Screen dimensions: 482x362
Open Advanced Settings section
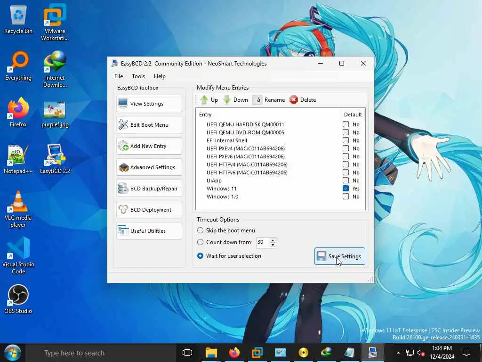click(x=149, y=167)
